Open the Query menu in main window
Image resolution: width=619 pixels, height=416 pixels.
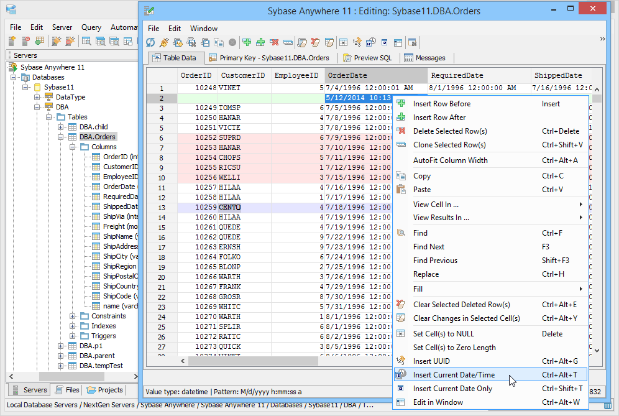click(x=91, y=27)
